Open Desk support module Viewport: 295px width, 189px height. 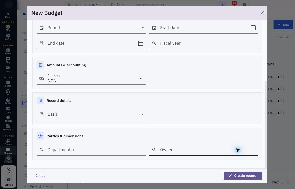pos(8,92)
